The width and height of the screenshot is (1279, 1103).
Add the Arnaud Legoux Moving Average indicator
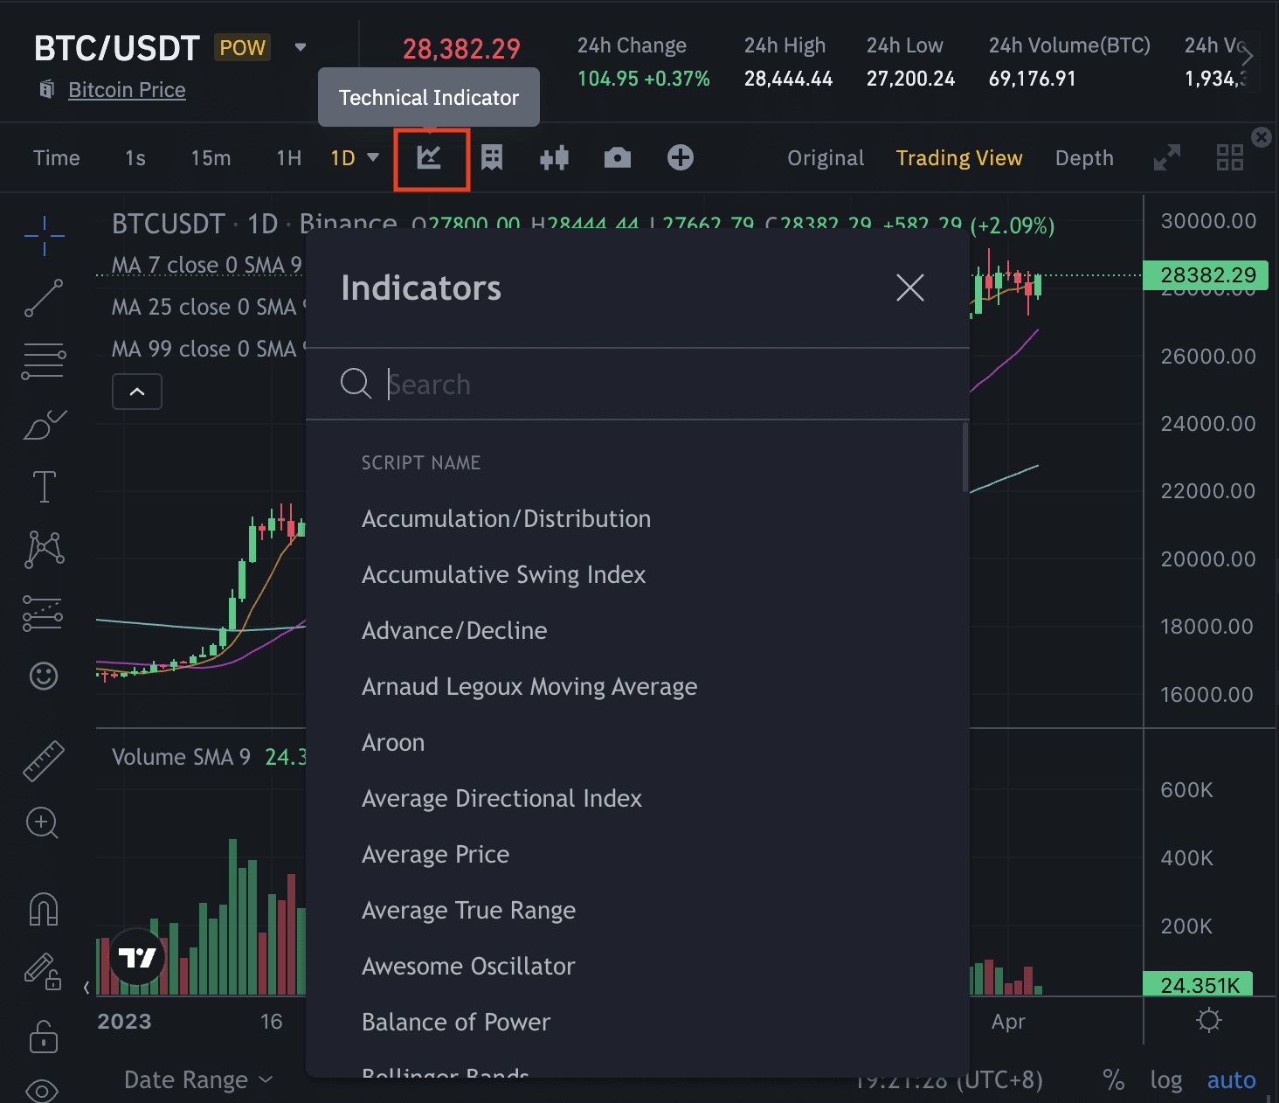tap(638, 687)
